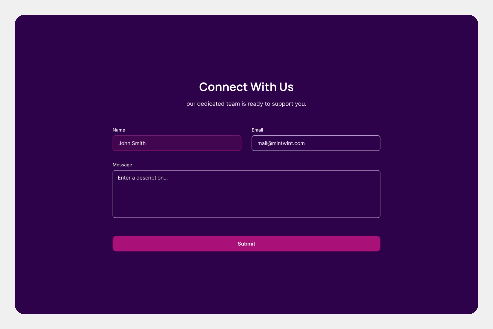Click the "Enter a description..." placeholder text

click(x=143, y=178)
